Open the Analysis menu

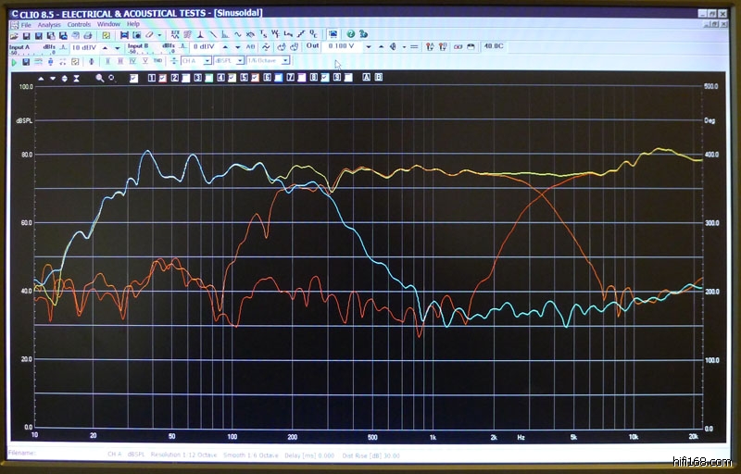48,24
